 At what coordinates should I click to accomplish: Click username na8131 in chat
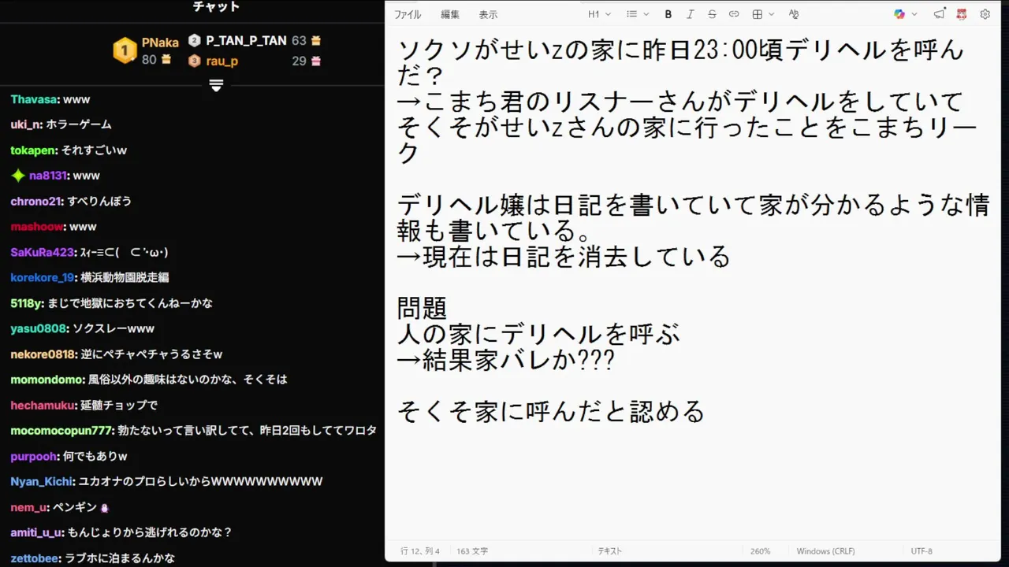(x=49, y=176)
